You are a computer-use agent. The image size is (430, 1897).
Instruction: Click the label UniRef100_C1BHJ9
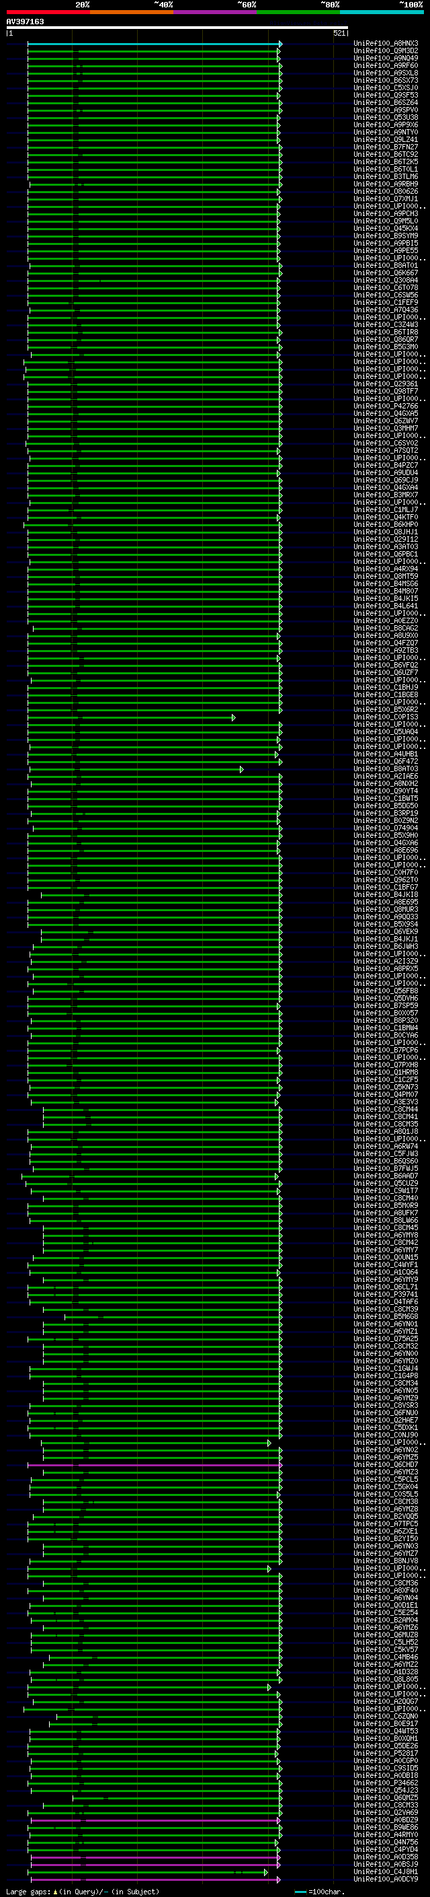(386, 687)
